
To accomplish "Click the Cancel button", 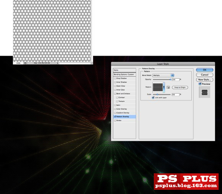I will point(205,75).
